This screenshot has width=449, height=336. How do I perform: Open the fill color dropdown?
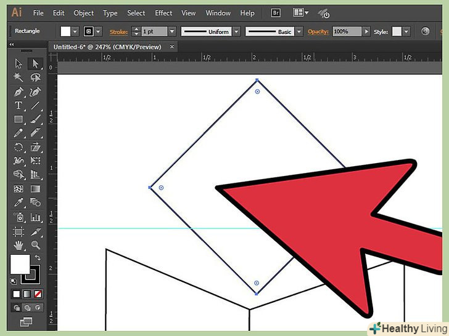pos(75,31)
